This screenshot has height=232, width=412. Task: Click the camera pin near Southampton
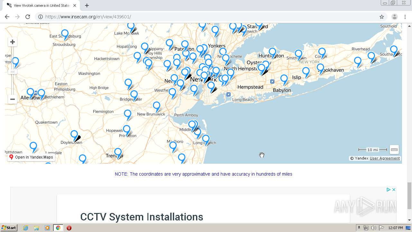[x=394, y=51]
